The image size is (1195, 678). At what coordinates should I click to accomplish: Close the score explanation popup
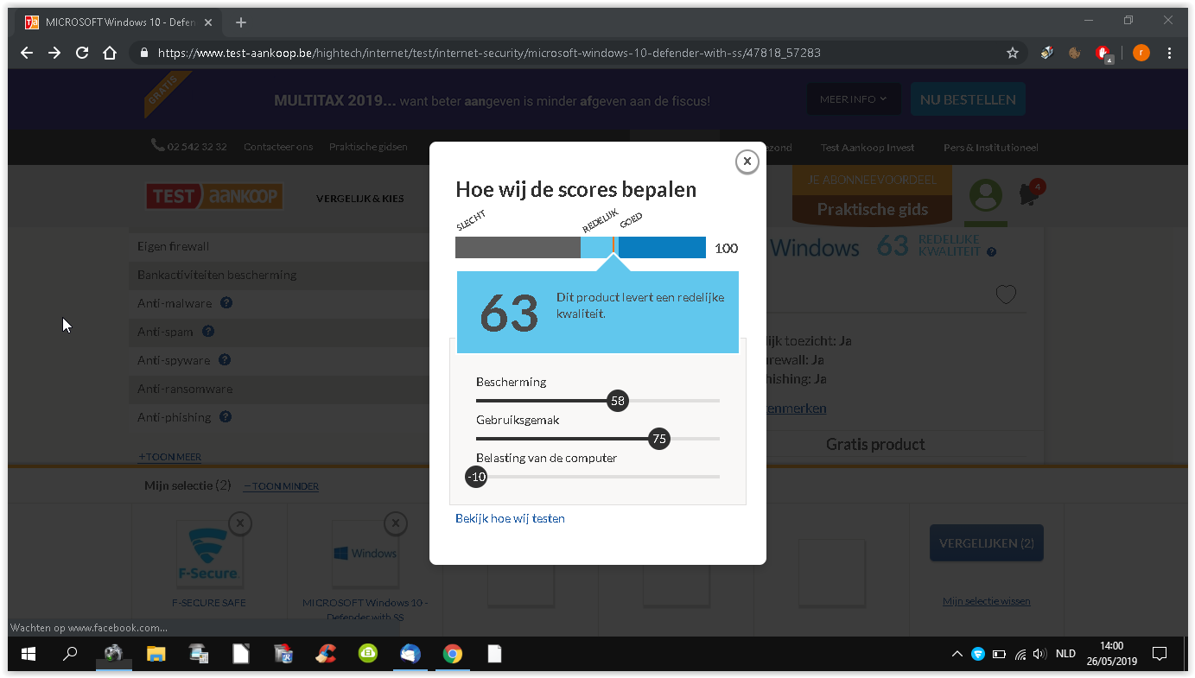tap(747, 162)
